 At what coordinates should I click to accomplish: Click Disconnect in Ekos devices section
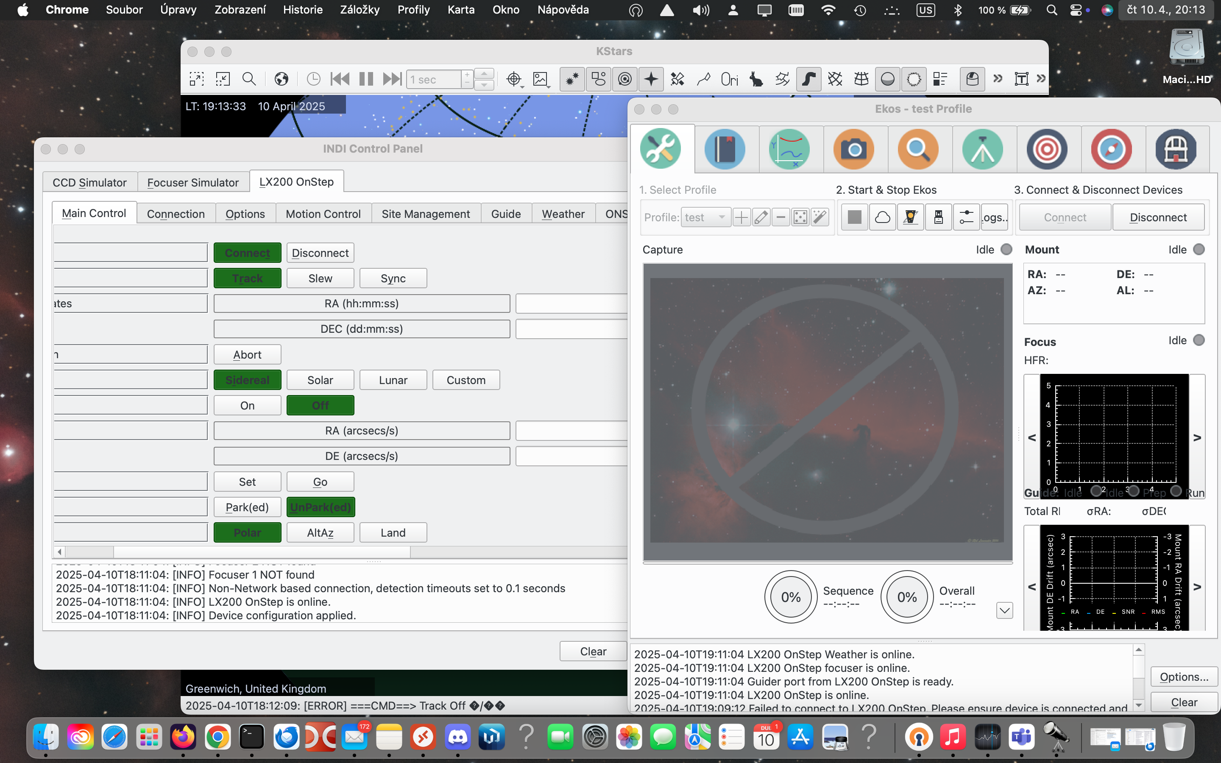click(x=1158, y=217)
